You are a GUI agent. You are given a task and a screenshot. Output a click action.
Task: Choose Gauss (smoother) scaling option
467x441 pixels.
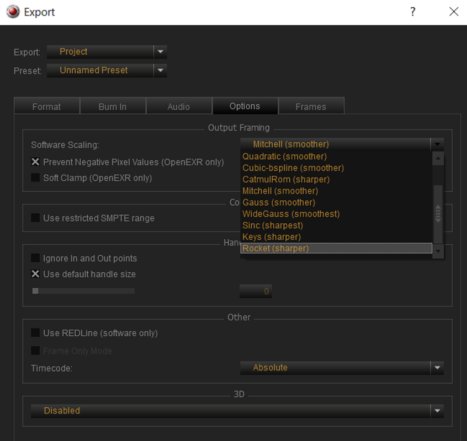tap(336, 202)
